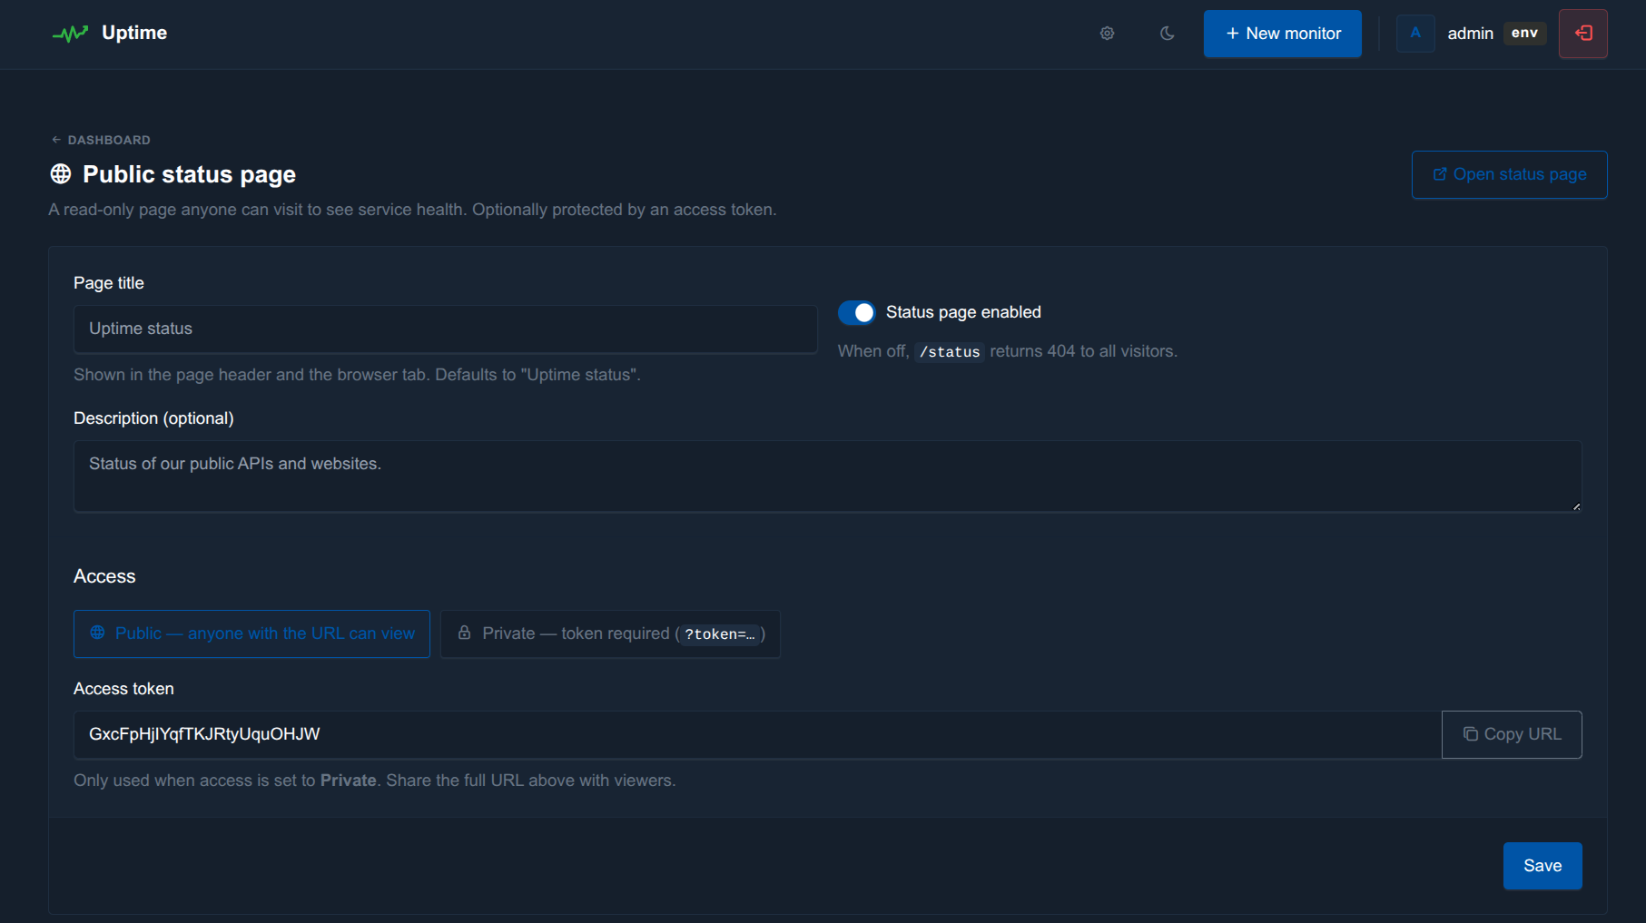Viewport: 1646px width, 923px height.
Task: Click the Status page enabled label
Action: (x=963, y=312)
